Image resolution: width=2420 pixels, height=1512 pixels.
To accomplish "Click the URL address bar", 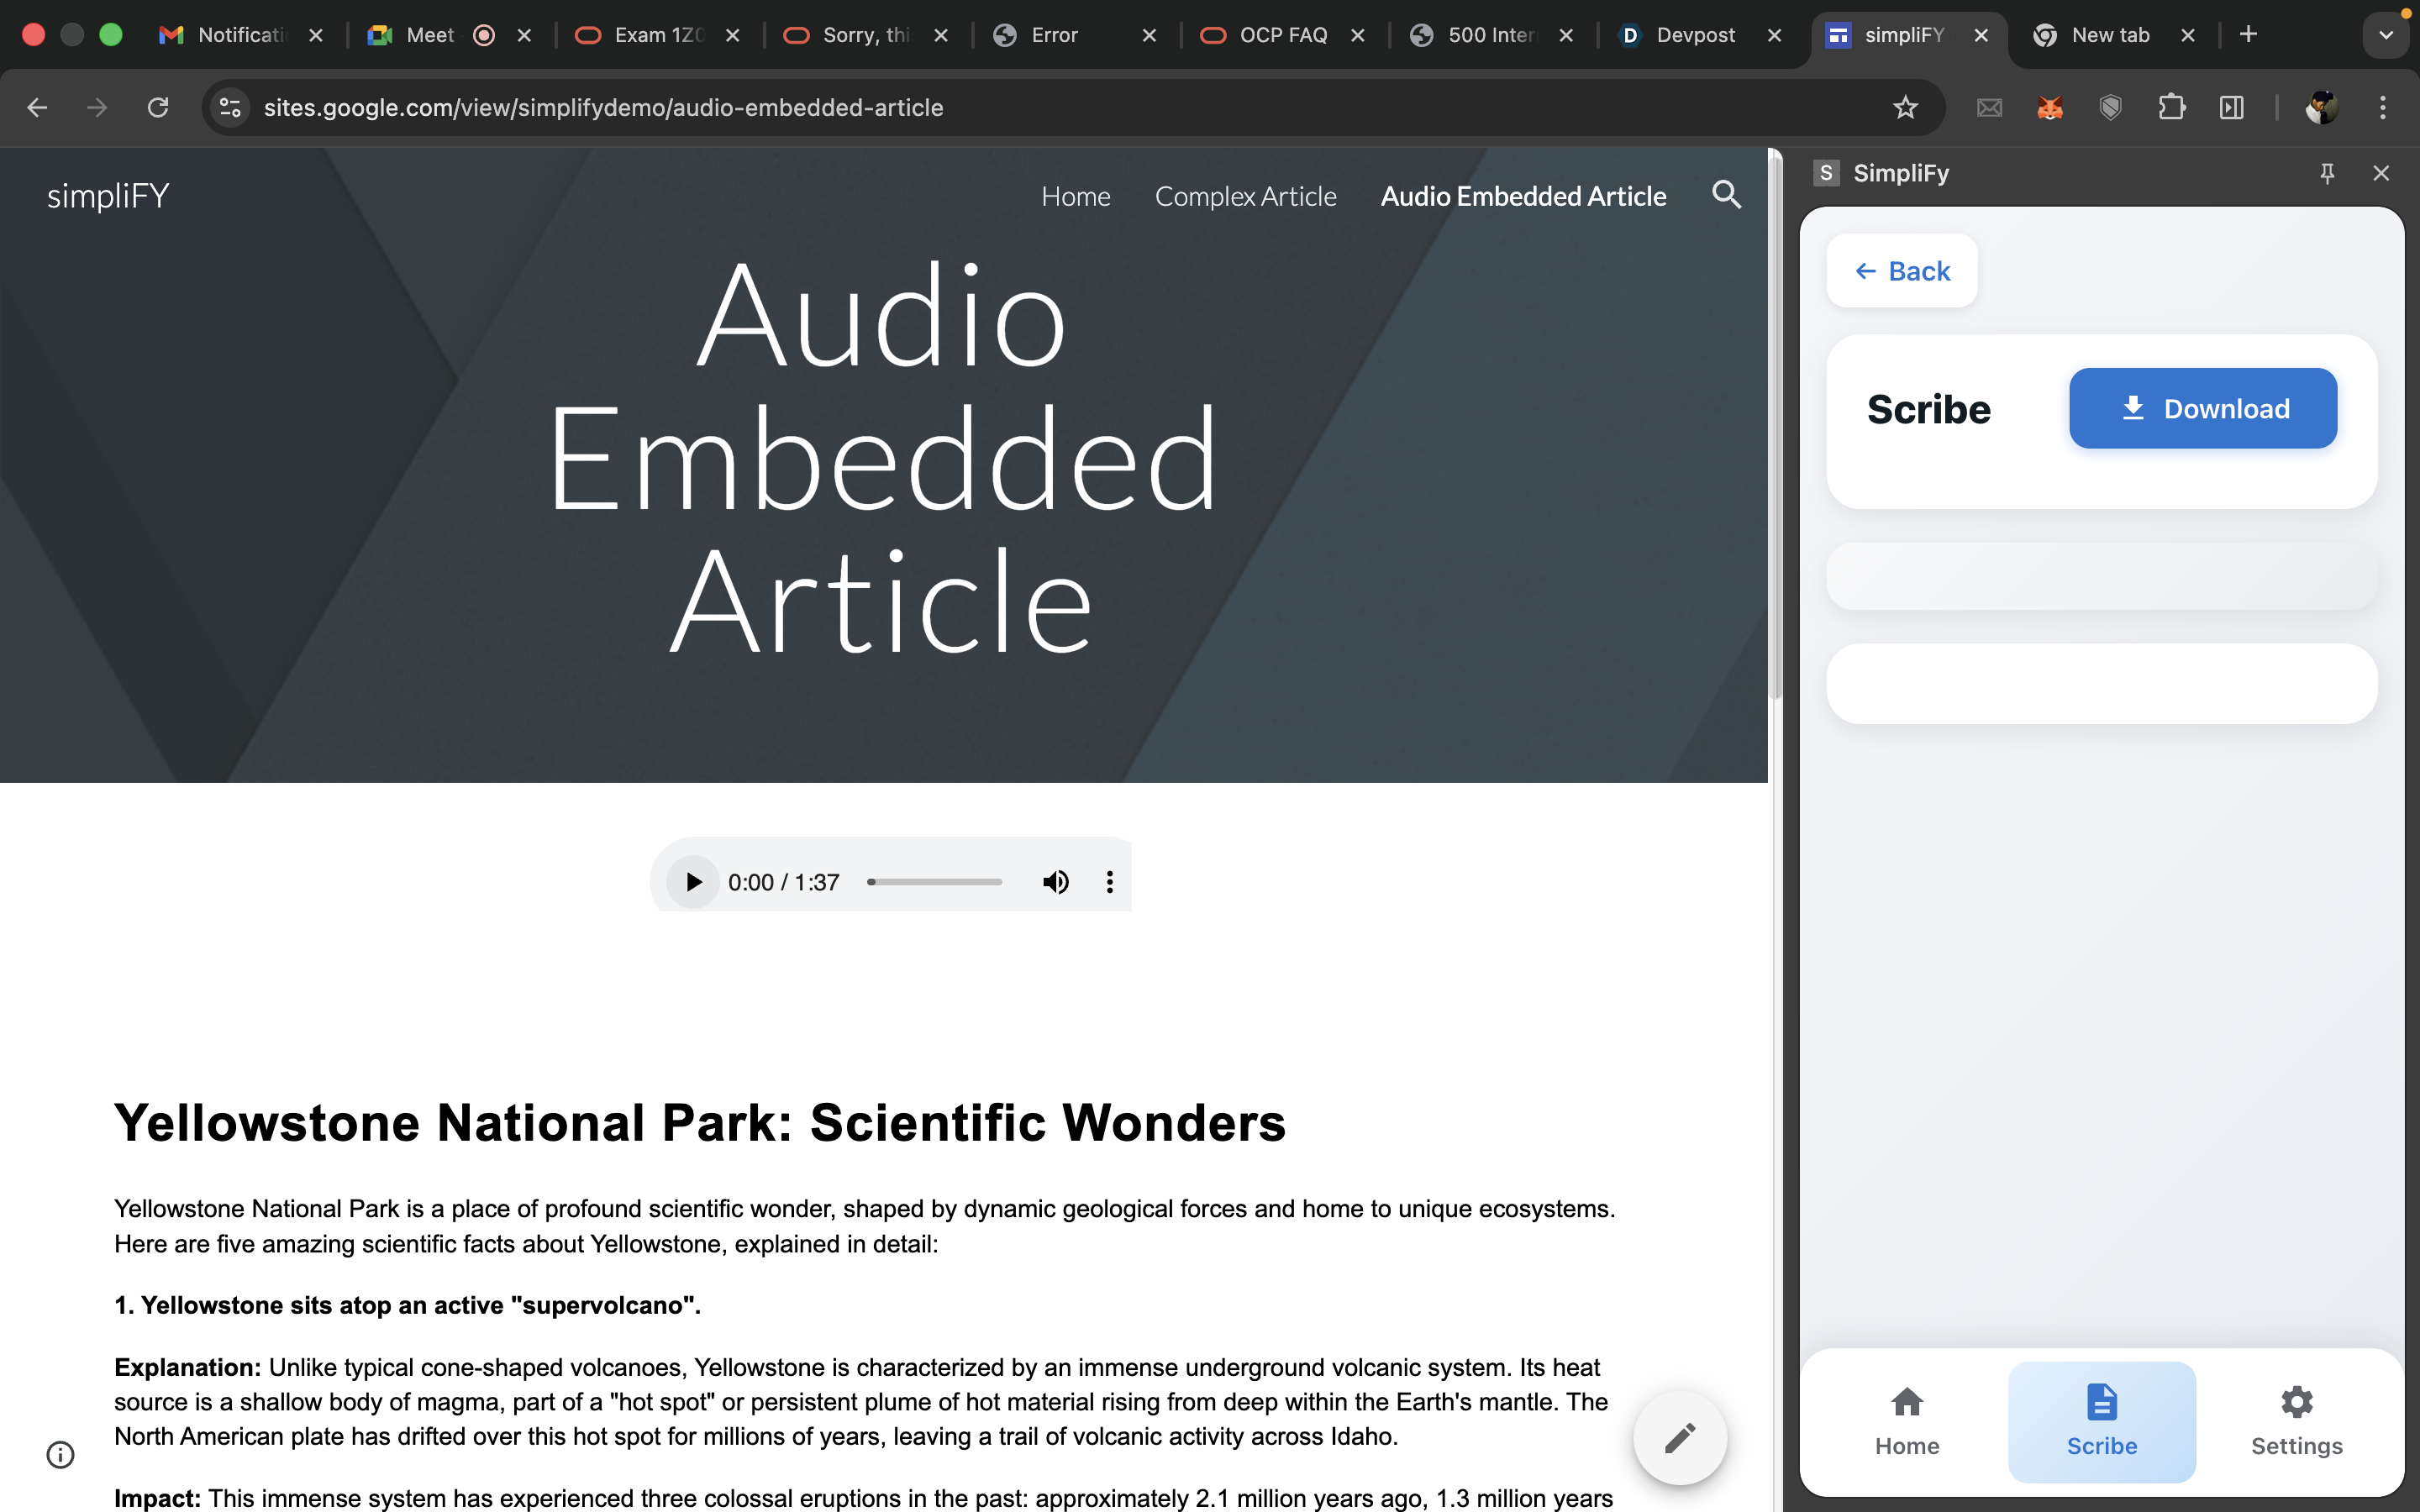I will [x=1000, y=107].
